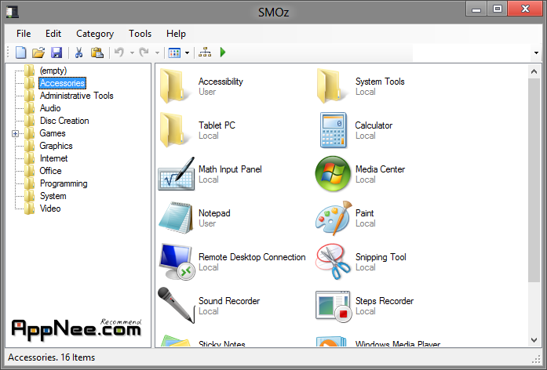Select the Remote Desktop Connection icon

pyautogui.click(x=177, y=262)
